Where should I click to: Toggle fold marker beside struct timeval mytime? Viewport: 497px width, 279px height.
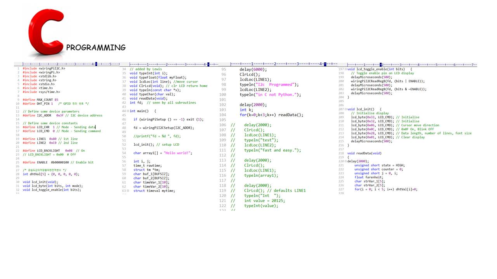click(x=128, y=191)
